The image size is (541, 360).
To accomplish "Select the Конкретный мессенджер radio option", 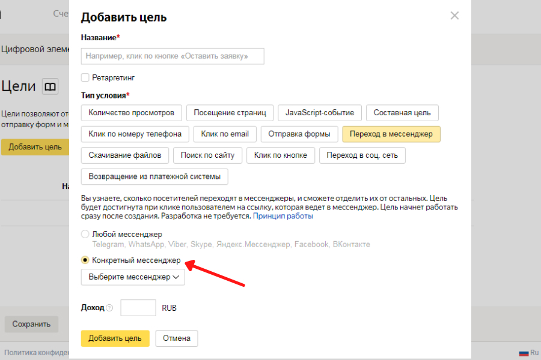I will coord(85,260).
